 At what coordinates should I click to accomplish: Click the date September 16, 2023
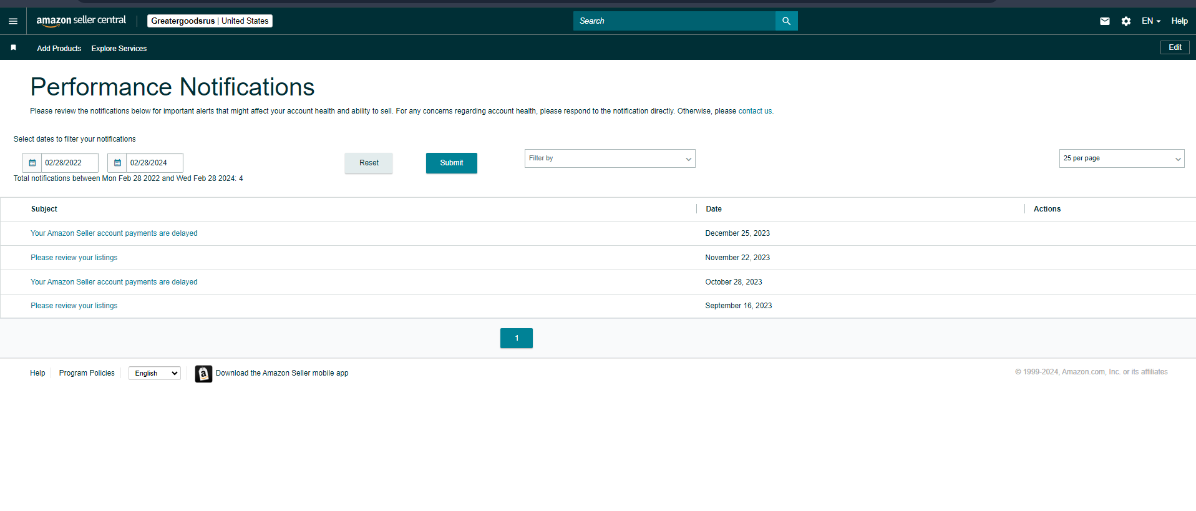(739, 306)
